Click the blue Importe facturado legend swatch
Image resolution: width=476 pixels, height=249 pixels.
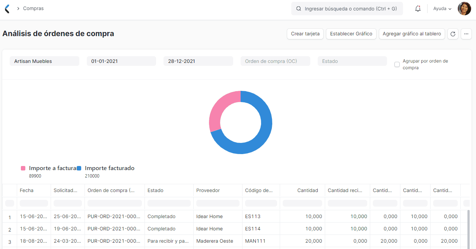[x=79, y=168]
